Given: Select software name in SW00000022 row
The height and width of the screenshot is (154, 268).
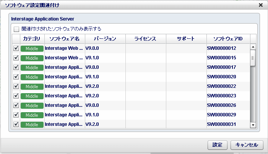Looking at the screenshot, I should (63, 86).
